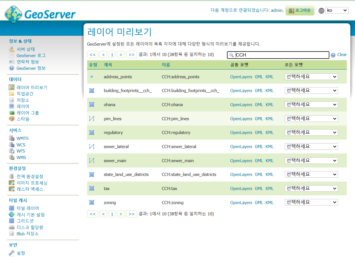Click the tile layers icon

[12, 208]
